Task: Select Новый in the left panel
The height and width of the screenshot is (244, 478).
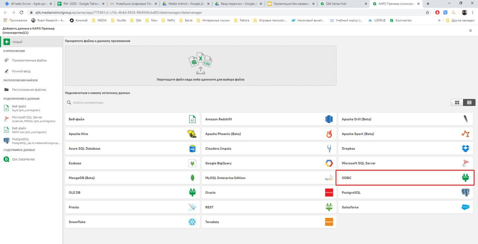Action: (31, 42)
